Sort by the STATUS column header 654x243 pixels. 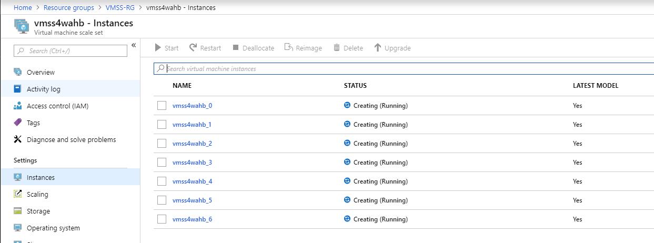tap(355, 85)
